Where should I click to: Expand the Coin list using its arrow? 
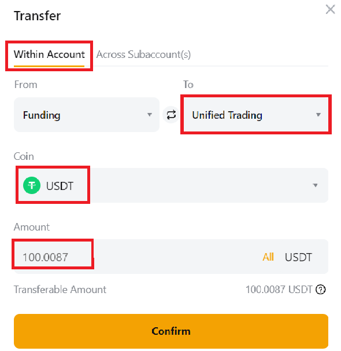pos(315,185)
